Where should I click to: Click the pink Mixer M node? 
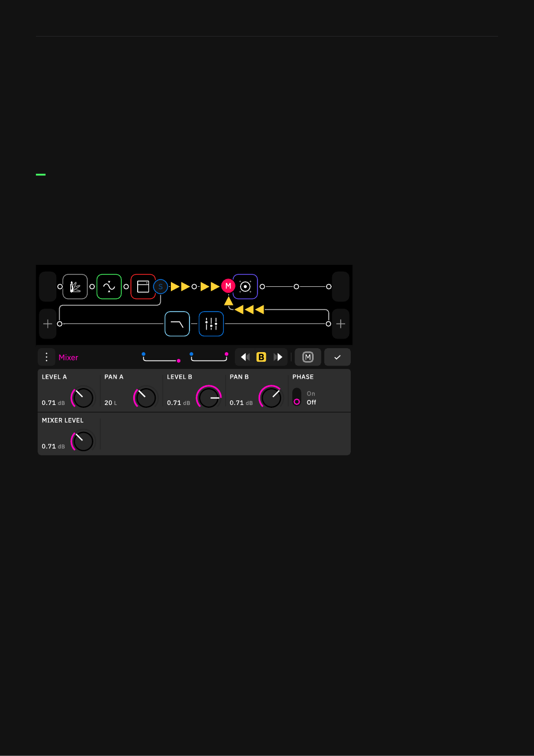point(228,286)
